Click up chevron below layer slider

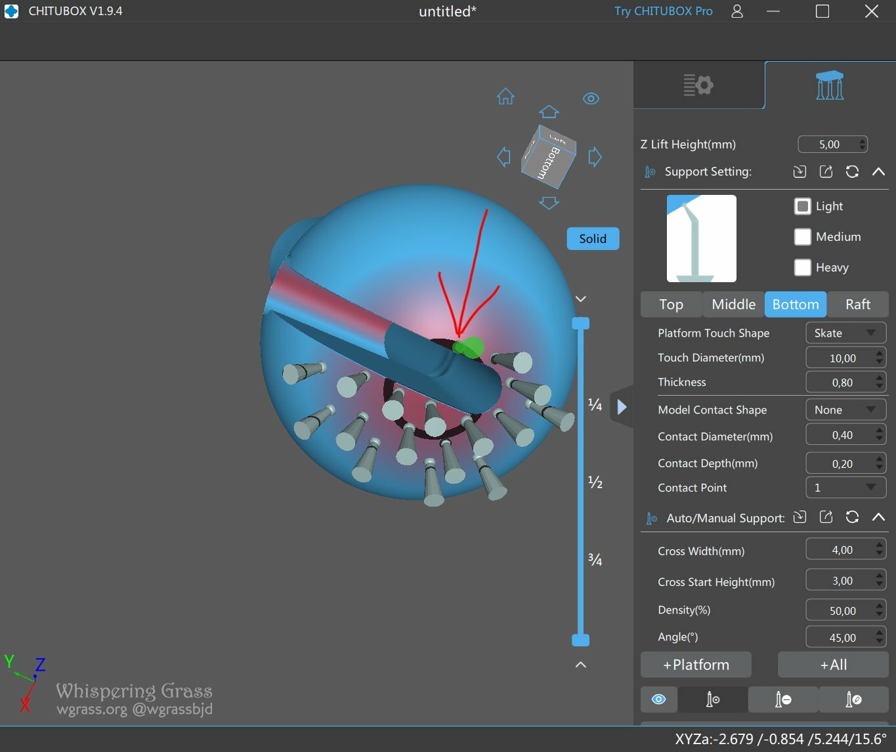[x=580, y=665]
